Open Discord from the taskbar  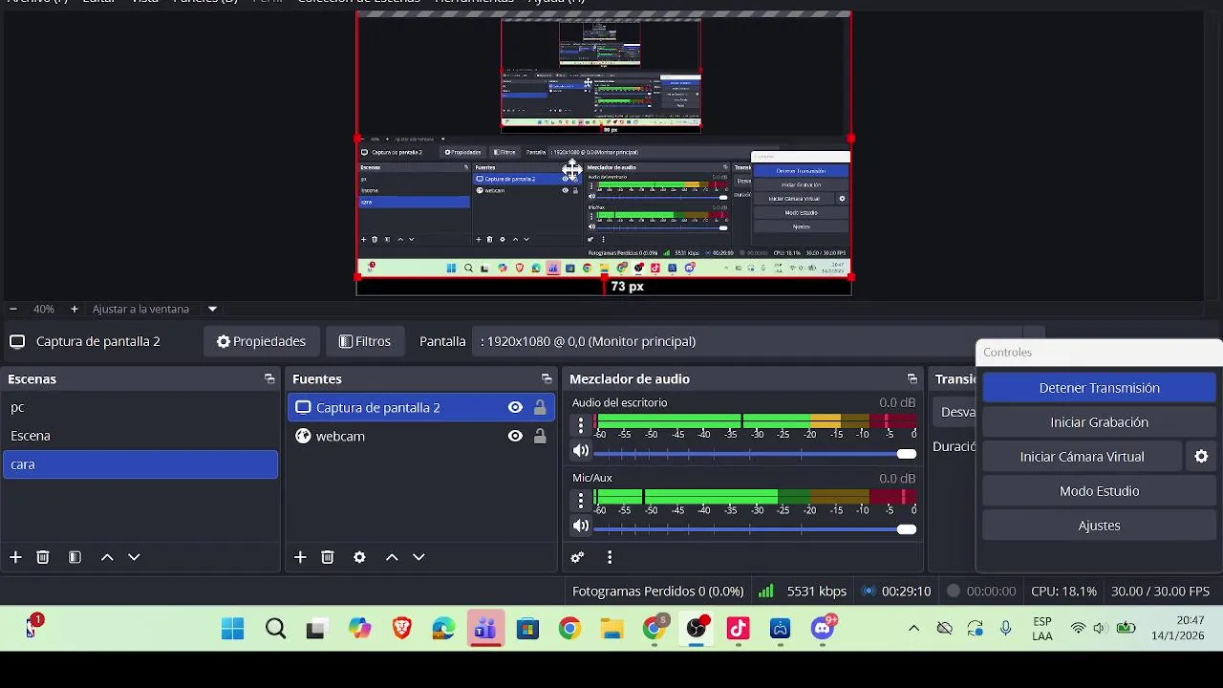click(x=824, y=628)
